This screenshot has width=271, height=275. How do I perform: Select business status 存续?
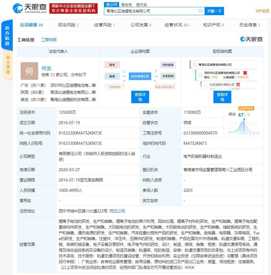pyautogui.click(x=187, y=123)
